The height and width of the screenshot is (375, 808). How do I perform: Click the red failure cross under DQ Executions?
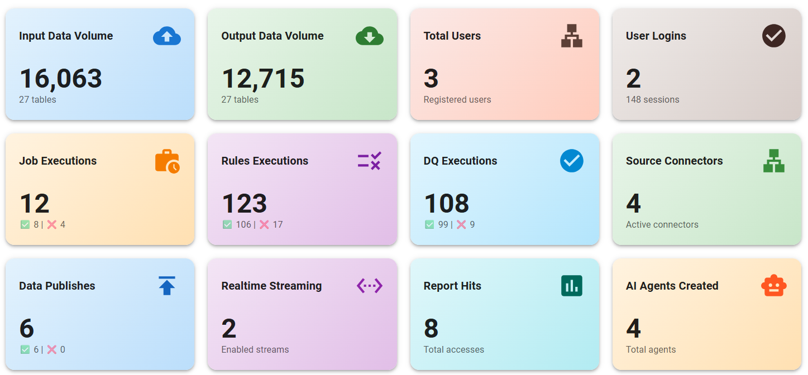point(461,225)
